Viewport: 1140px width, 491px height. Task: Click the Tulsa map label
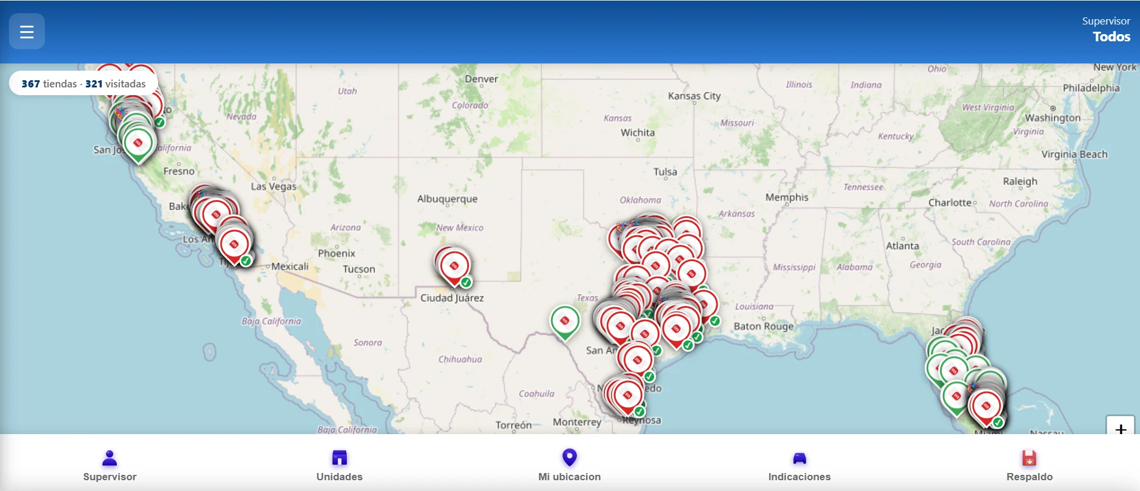pyautogui.click(x=665, y=172)
